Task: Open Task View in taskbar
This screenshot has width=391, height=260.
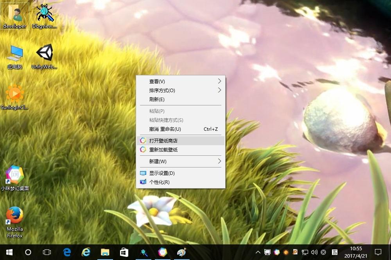Action: tap(47, 252)
